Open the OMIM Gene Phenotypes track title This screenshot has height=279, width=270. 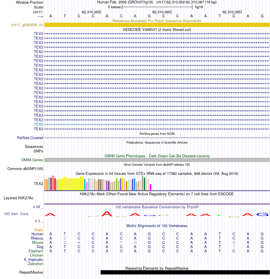pyautogui.click(x=157, y=156)
